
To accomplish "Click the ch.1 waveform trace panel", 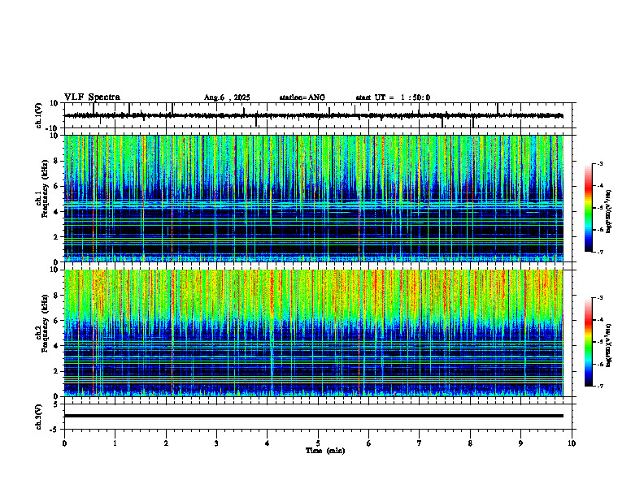I will click(x=320, y=115).
